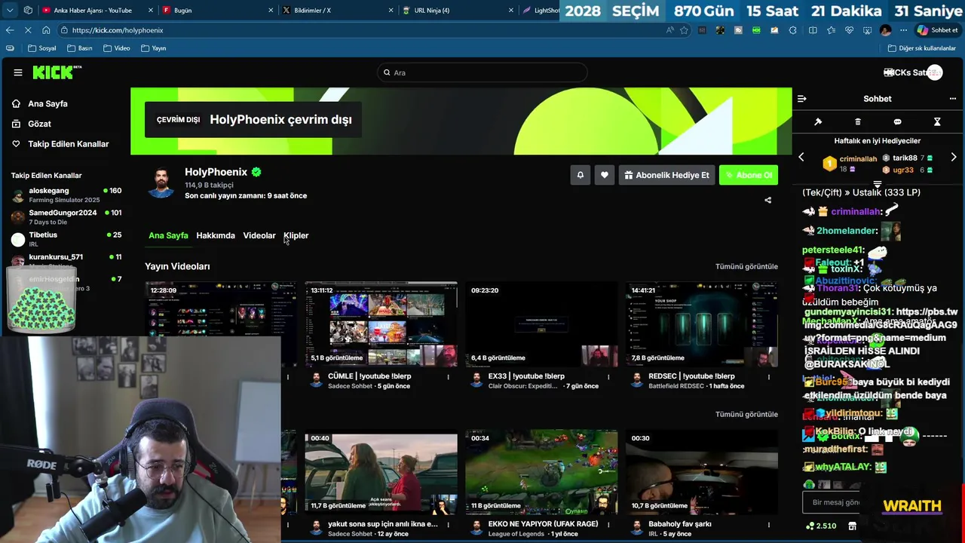Click Abone Ol subscribe button
This screenshot has height=543, width=965.
click(x=749, y=175)
